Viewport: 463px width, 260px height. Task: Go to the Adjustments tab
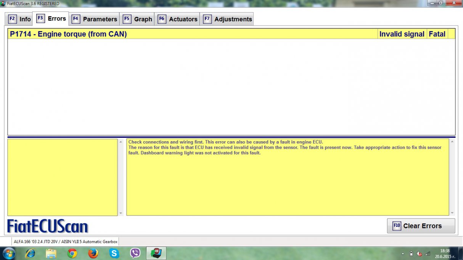point(228,19)
